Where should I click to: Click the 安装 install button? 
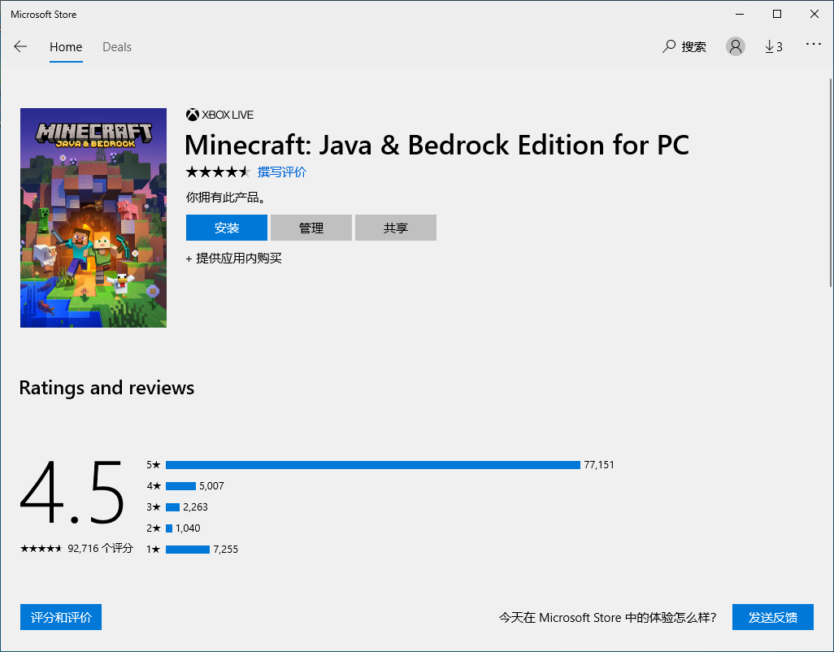[x=227, y=228]
